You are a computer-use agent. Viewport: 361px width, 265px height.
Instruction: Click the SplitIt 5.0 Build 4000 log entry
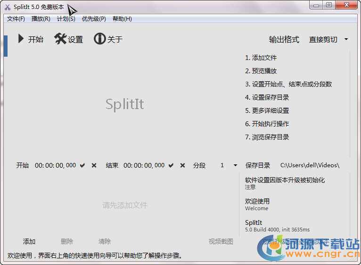(x=278, y=226)
